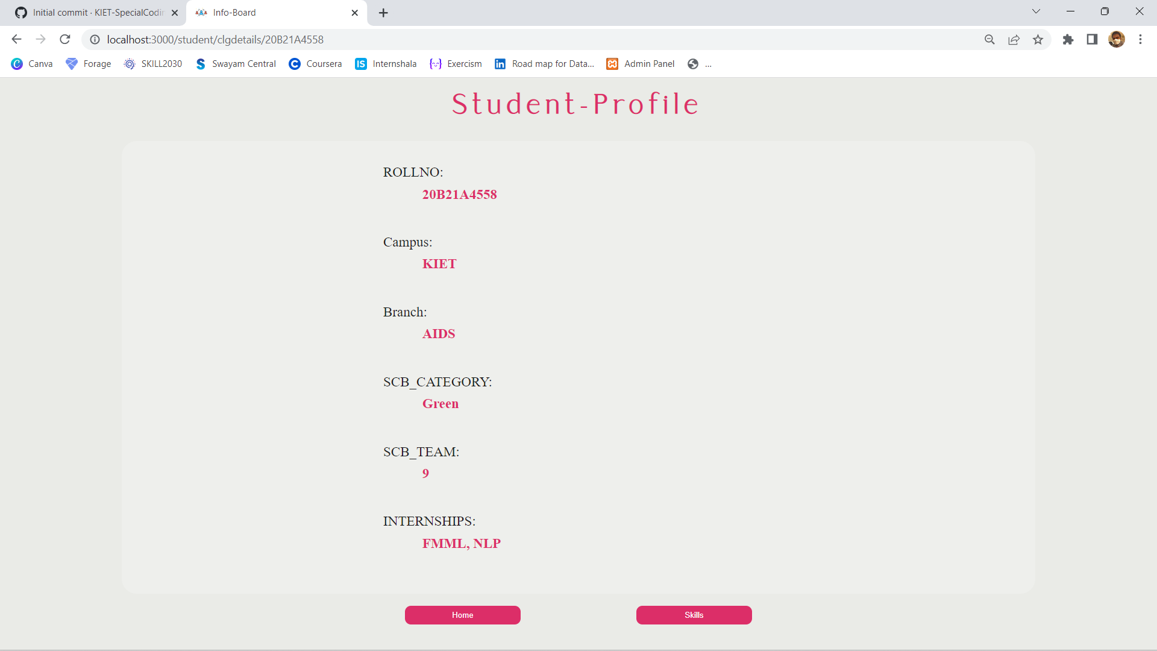Open the Canva bookmark
Viewport: 1157px width, 651px height.
click(32, 63)
